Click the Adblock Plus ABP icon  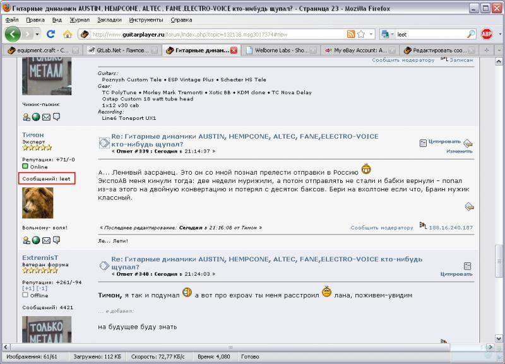coord(487,33)
